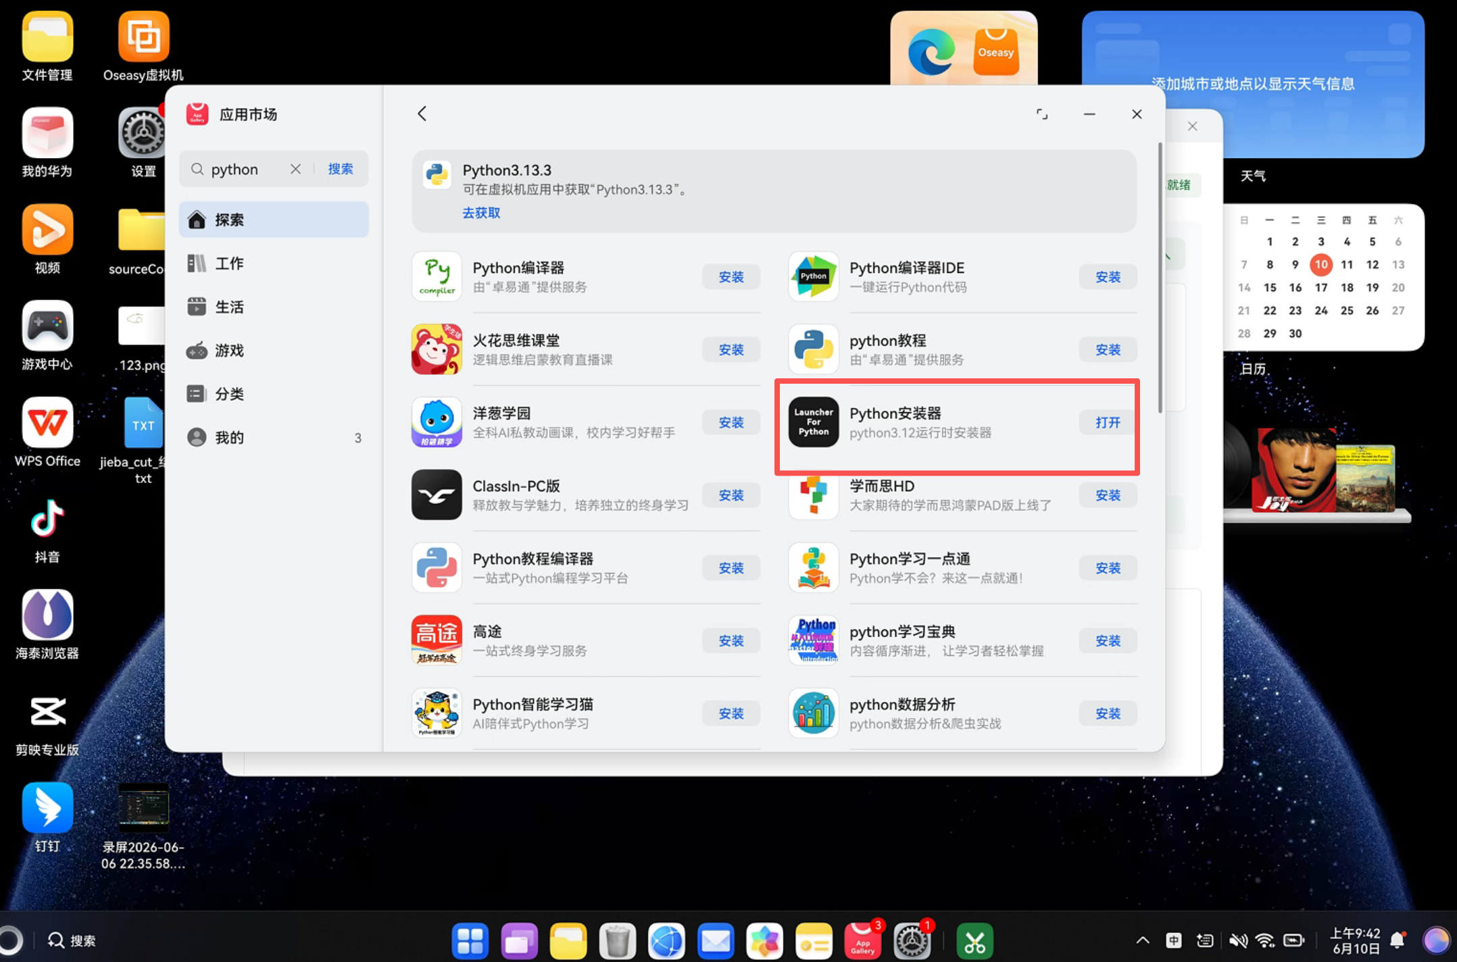Click 打开 for Python安装器
Screen dimensions: 1457x962
pos(1108,422)
